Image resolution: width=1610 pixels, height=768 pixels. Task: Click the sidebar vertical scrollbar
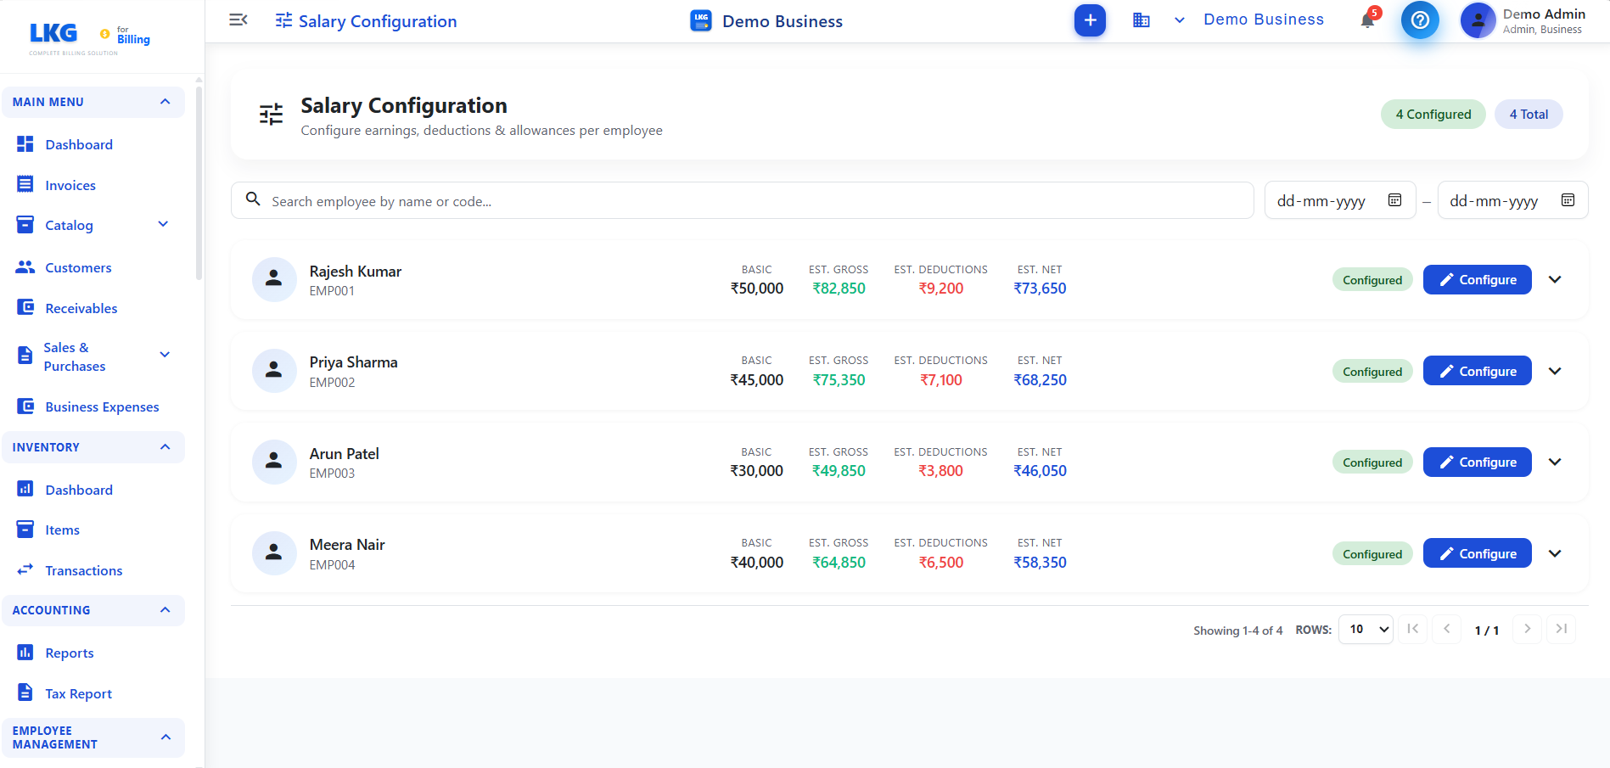pyautogui.click(x=199, y=182)
